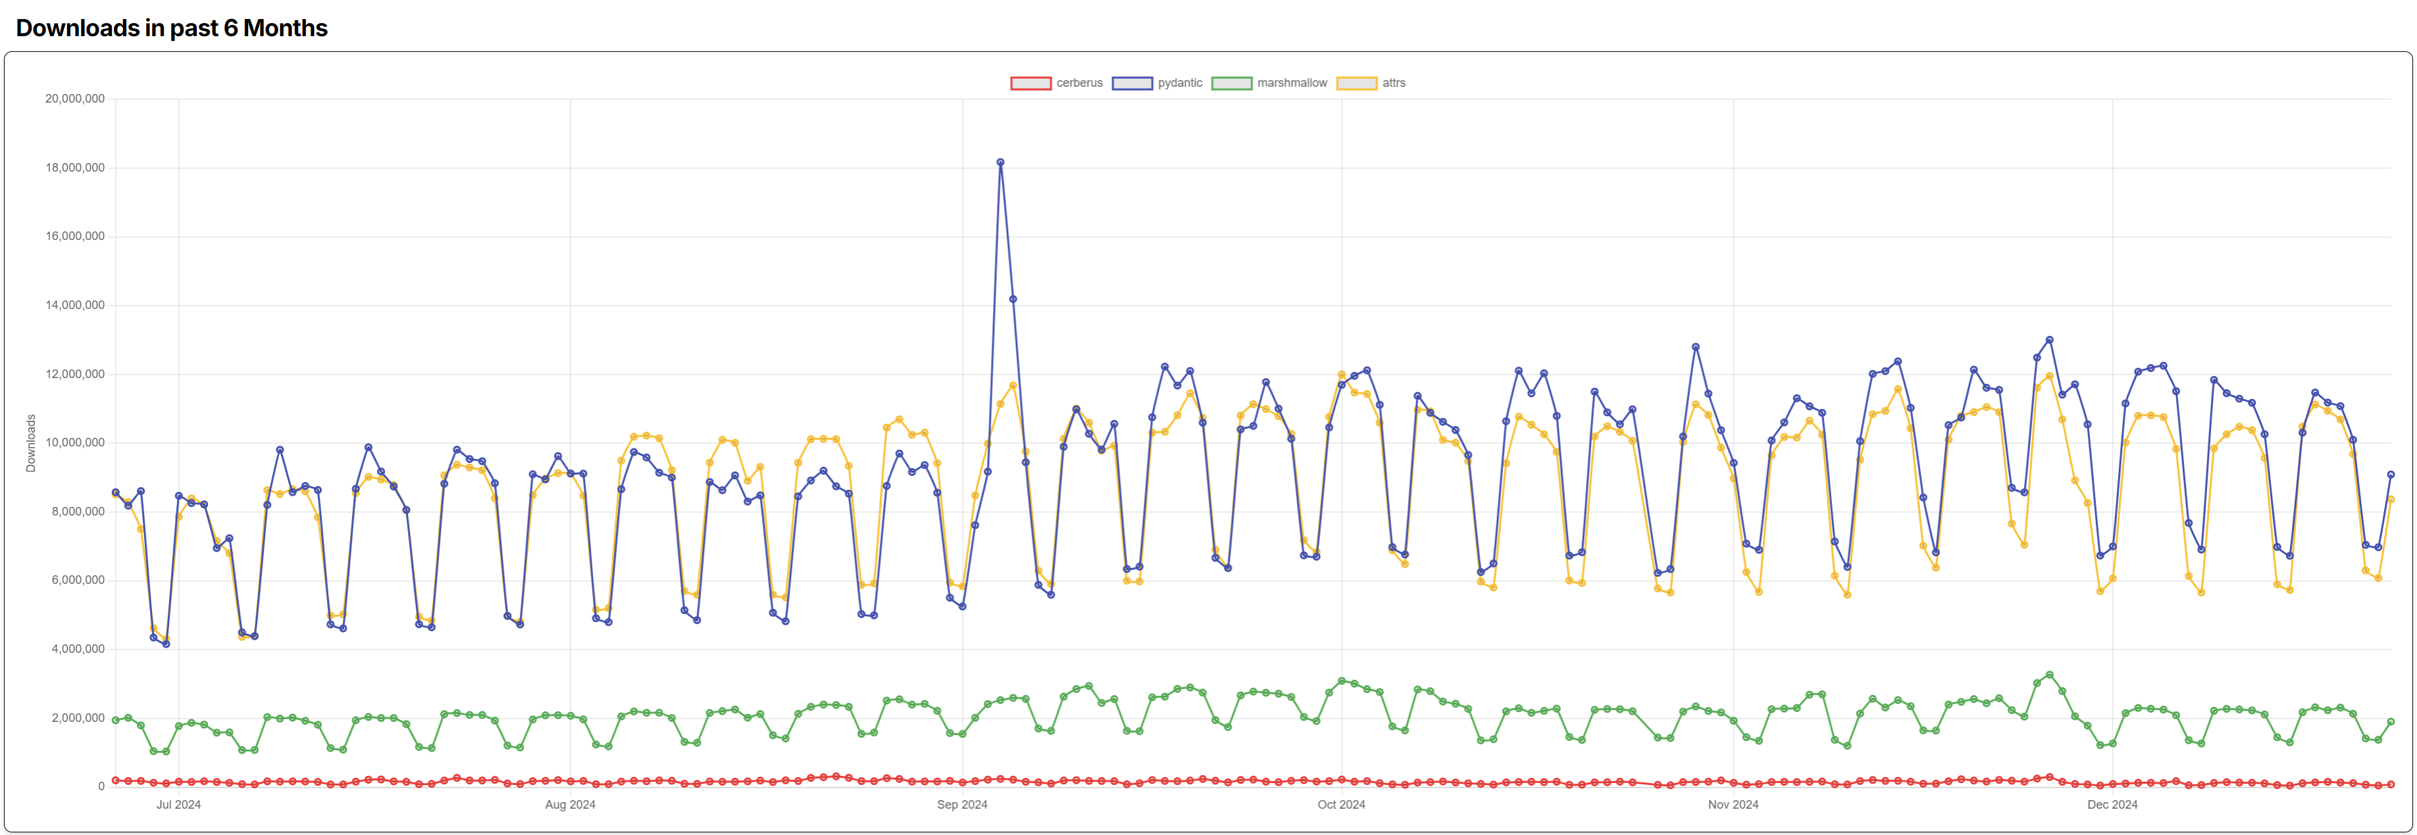Click the chart title Downloads in past 6 Months
Screen dimensions: 2417x835
click(172, 27)
